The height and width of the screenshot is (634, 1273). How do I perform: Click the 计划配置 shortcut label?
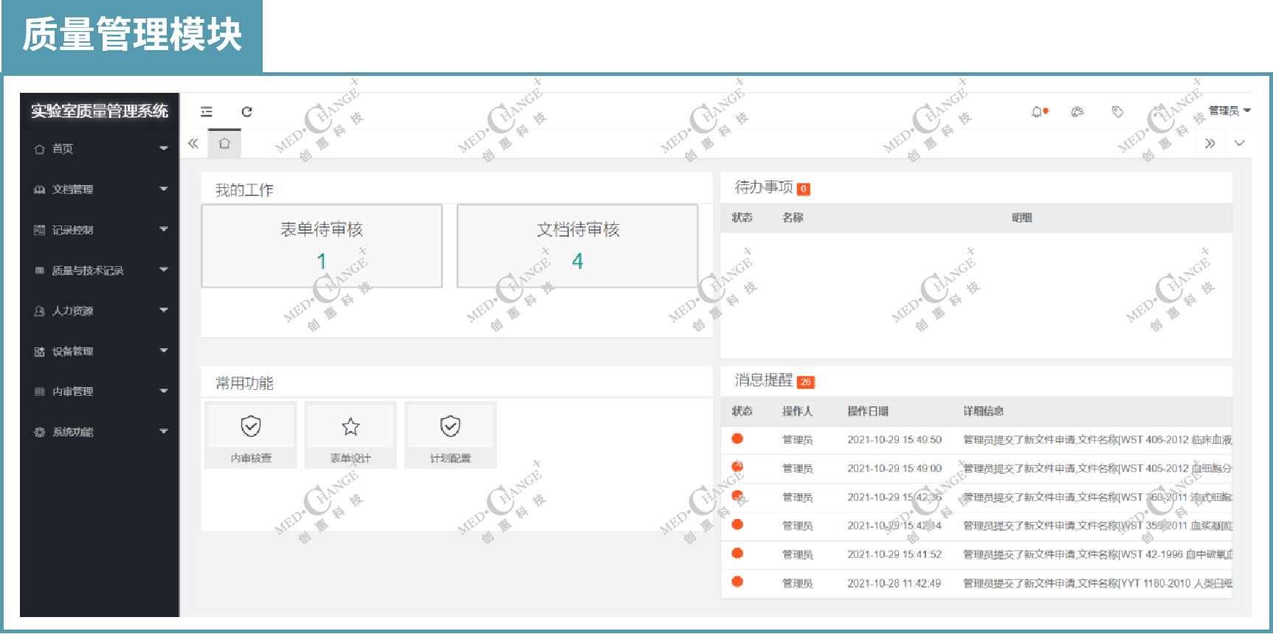(x=450, y=459)
